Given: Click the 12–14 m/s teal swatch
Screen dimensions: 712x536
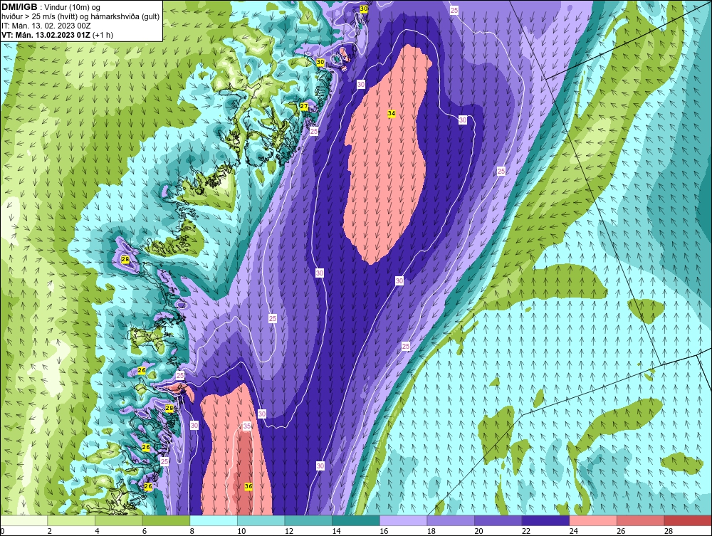Looking at the screenshot, I should point(308,520).
